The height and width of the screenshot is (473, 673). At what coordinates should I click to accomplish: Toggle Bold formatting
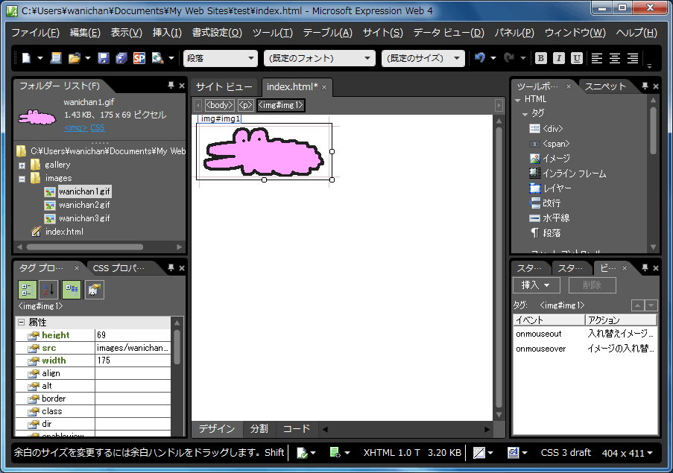pos(541,58)
